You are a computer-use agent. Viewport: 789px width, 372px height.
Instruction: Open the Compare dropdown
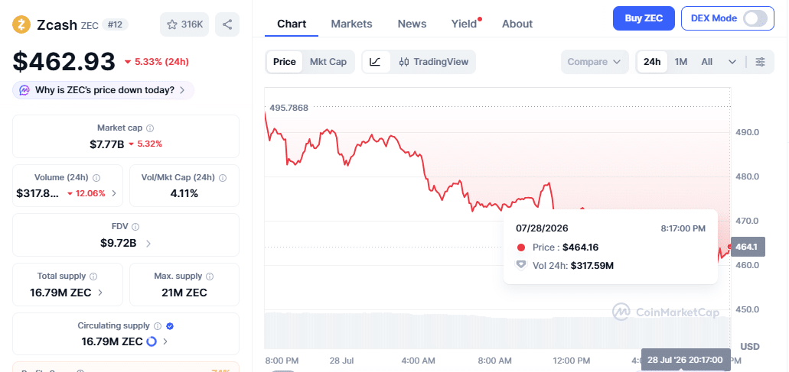pos(595,62)
